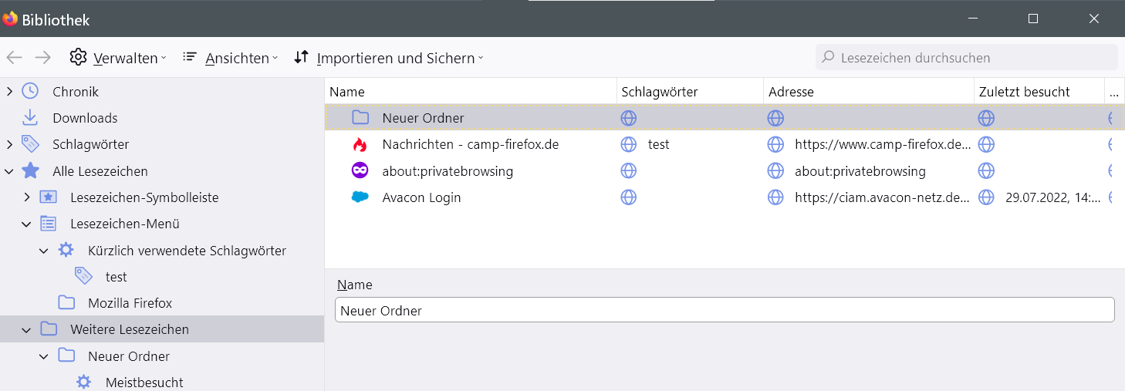Click the camp-firefox.de flame icon

360,144
